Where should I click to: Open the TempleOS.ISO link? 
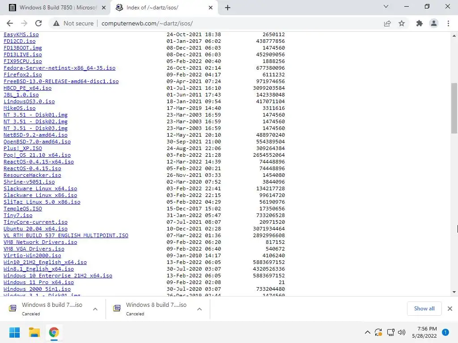click(x=23, y=209)
